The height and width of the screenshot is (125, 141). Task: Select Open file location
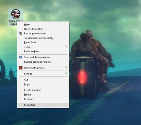tap(43, 29)
